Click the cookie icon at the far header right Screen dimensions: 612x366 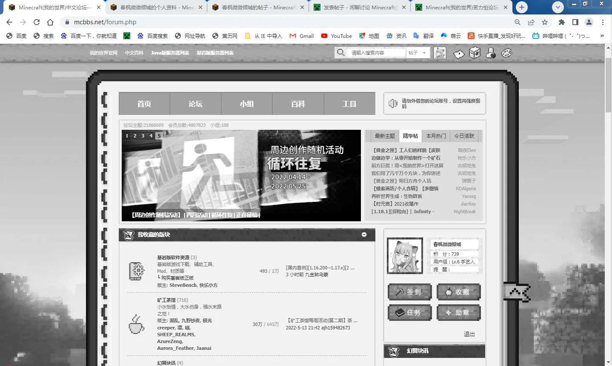(x=506, y=53)
